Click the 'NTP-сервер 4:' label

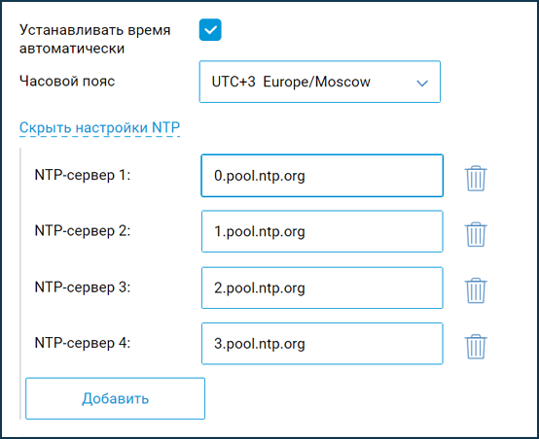coord(83,343)
